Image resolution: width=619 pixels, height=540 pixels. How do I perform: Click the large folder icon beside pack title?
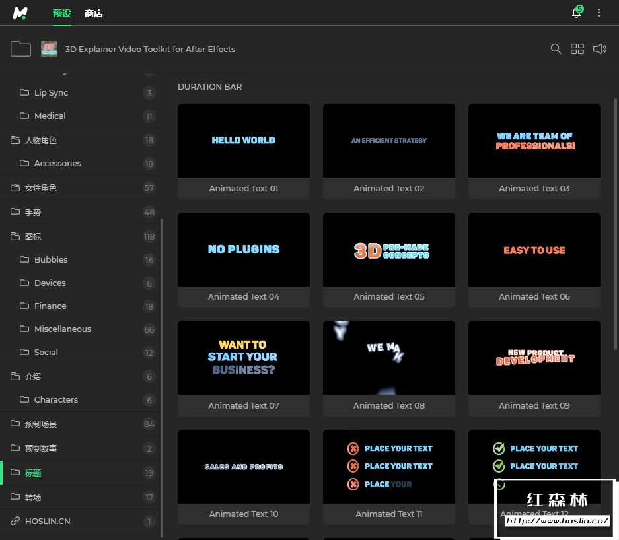(x=20, y=49)
